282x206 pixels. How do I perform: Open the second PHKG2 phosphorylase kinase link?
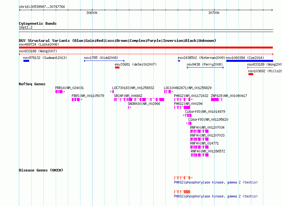click(216, 196)
